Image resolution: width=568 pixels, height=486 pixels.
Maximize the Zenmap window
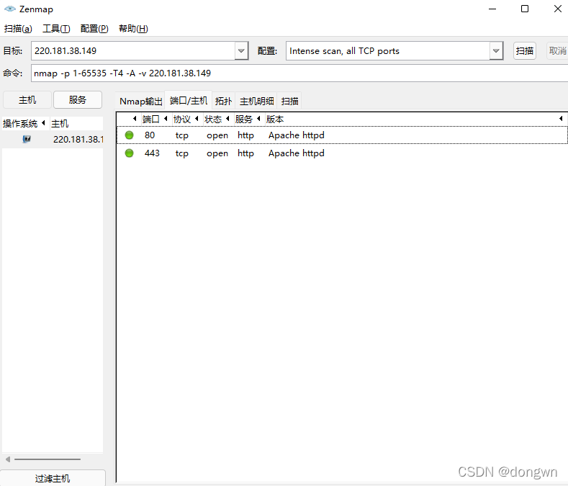525,9
